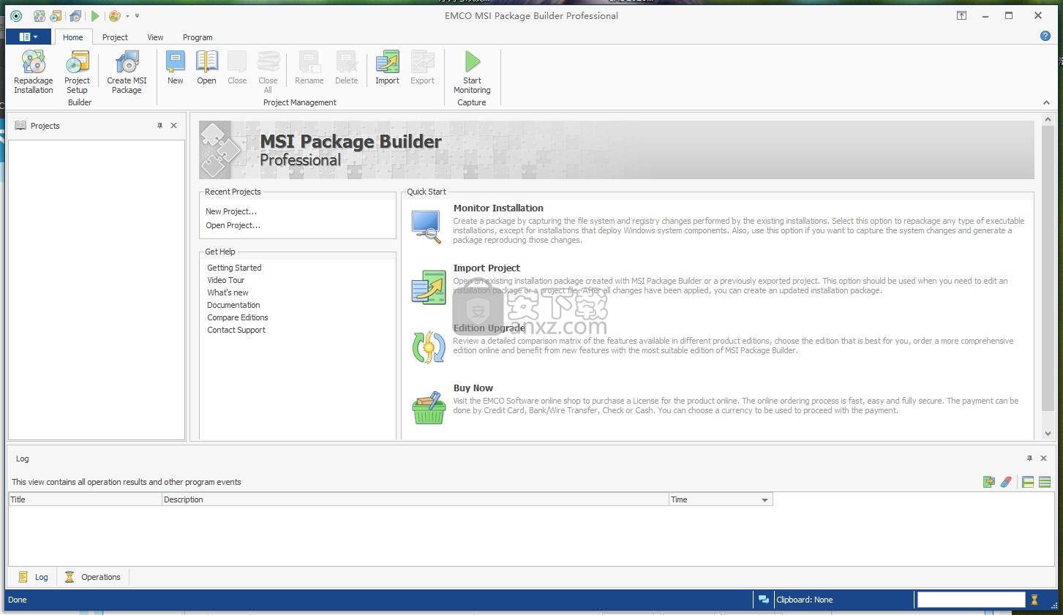This screenshot has height=615, width=1063.
Task: Click the status bar messages chat icon
Action: (764, 600)
